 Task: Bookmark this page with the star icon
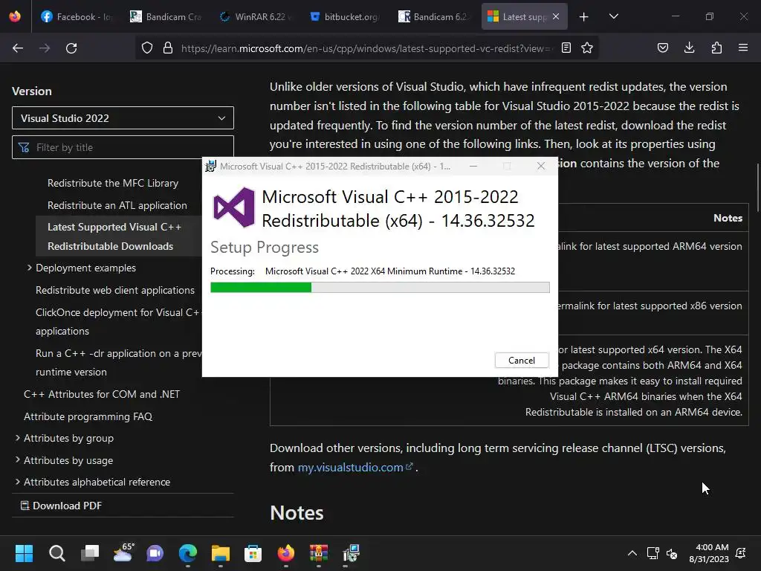587,48
